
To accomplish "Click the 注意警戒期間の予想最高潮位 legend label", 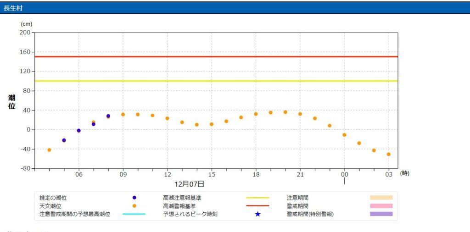I will click(x=75, y=214).
